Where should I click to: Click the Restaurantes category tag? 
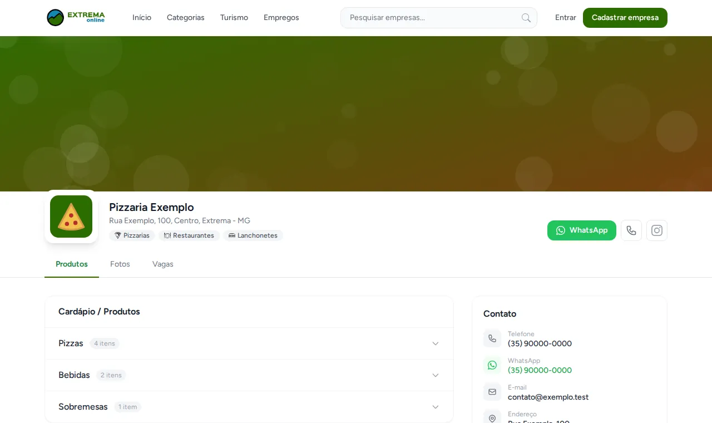click(x=189, y=235)
